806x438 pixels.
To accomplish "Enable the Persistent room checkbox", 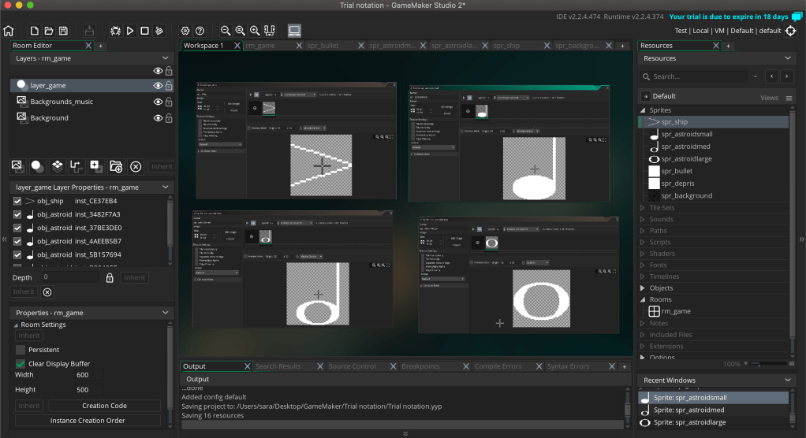I will pos(21,350).
